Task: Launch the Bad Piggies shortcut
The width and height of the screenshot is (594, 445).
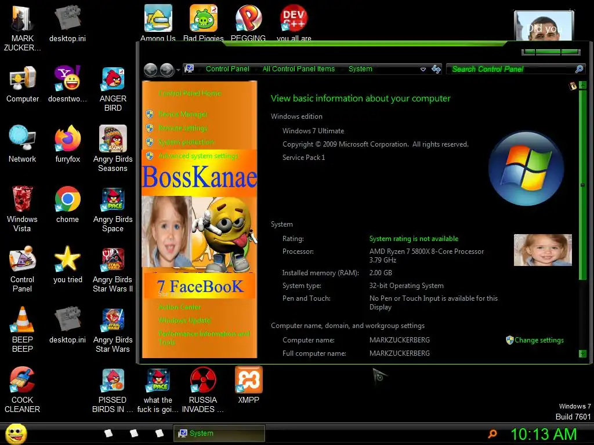Action: [x=204, y=22]
